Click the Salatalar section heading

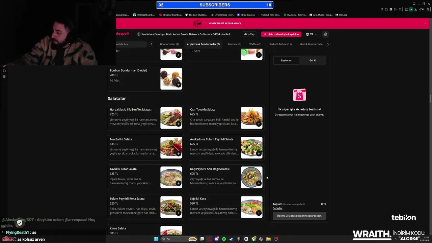click(x=117, y=99)
